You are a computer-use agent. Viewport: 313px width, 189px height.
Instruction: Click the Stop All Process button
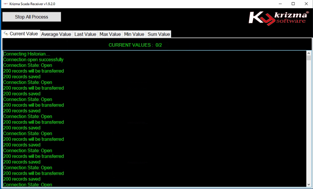point(31,17)
